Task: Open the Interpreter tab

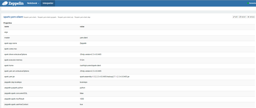Action: [48, 3]
